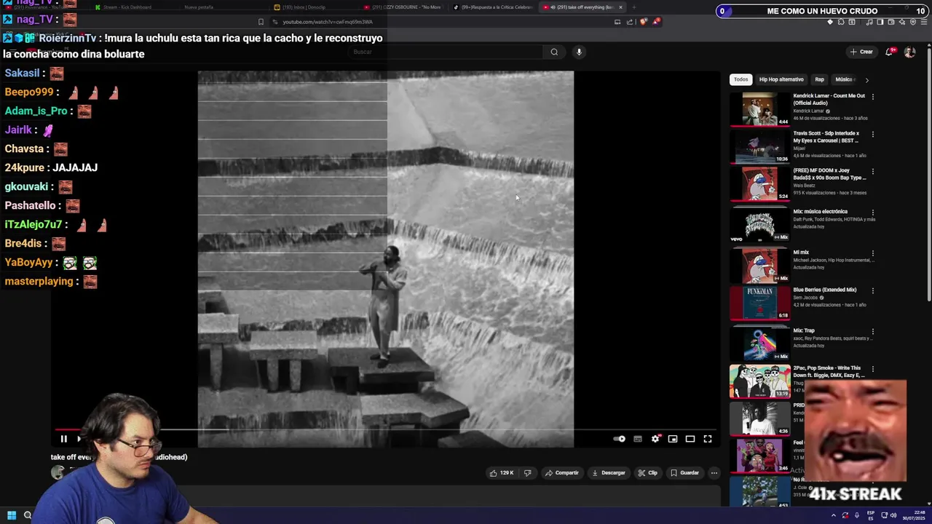The image size is (932, 524).
Task: Enable miniplayer mode
Action: (673, 439)
